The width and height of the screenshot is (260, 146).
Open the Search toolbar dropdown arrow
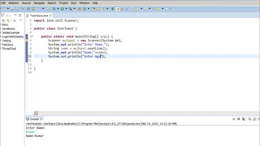[x=107, y=9]
